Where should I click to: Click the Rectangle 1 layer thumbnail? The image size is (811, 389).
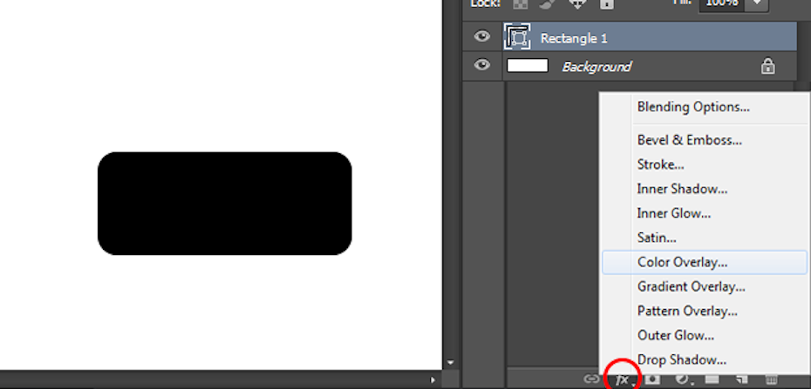click(518, 37)
